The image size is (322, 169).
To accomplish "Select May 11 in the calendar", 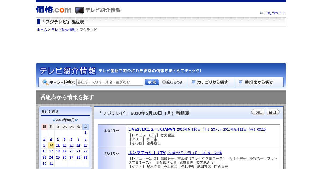I will pos(58,145).
